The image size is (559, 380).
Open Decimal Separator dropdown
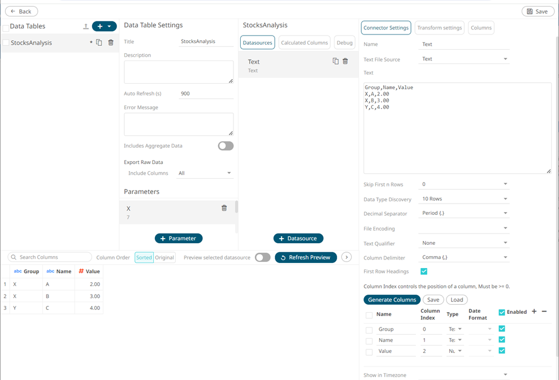point(463,213)
